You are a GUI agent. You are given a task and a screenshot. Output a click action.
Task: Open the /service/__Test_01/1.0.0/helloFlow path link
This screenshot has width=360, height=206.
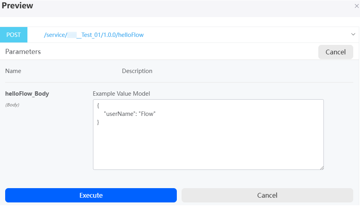click(x=94, y=35)
